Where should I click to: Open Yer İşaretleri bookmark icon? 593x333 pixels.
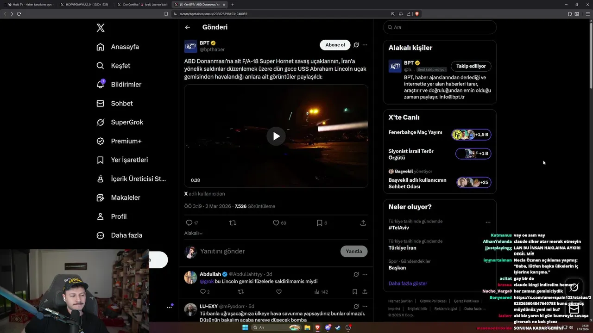pos(100,160)
